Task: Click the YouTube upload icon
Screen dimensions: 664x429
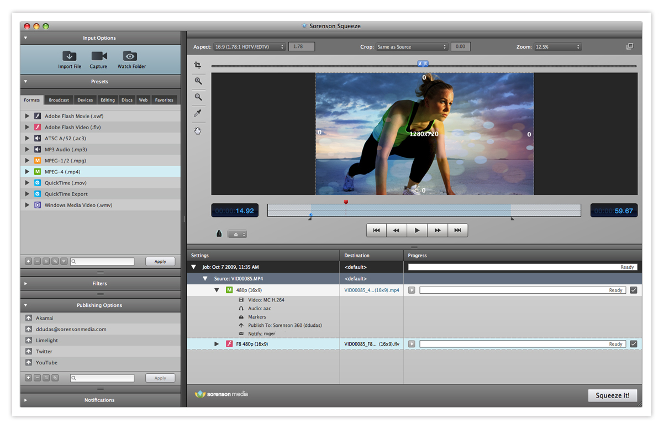Action: (29, 362)
